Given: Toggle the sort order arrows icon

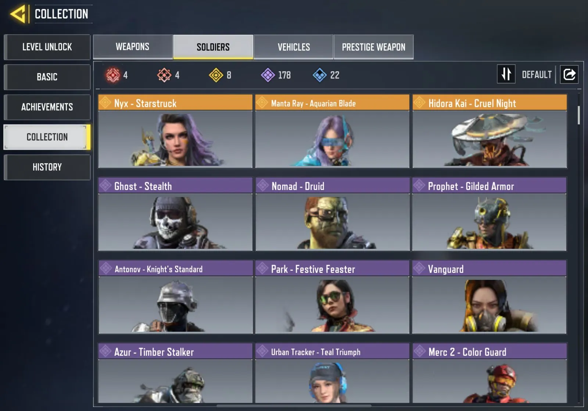Looking at the screenshot, I should click(506, 74).
